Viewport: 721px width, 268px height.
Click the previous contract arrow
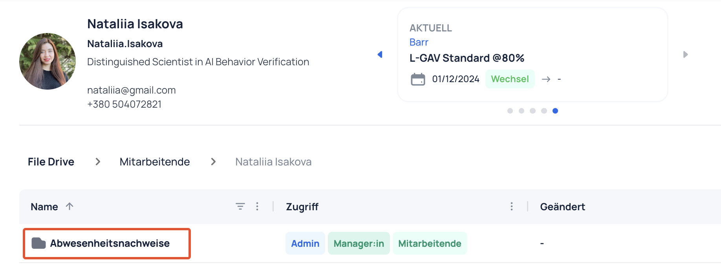(x=380, y=54)
